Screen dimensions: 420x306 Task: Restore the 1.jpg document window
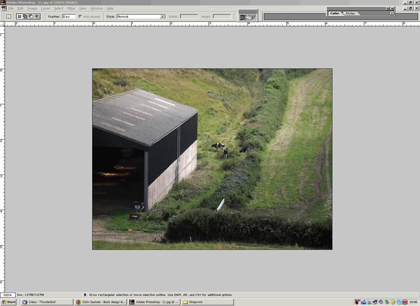[x=410, y=8]
